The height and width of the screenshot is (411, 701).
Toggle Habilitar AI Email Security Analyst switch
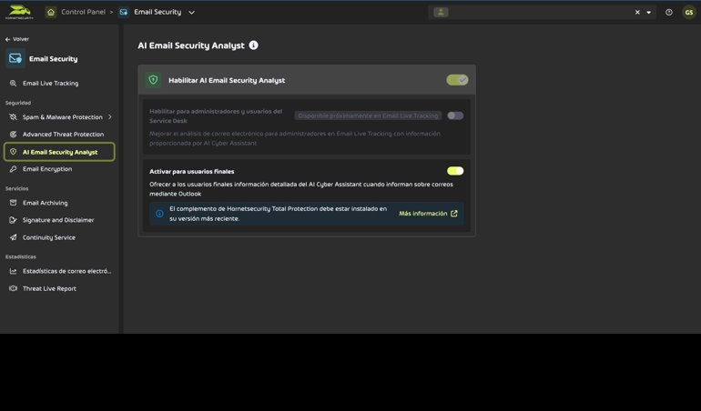pos(457,80)
